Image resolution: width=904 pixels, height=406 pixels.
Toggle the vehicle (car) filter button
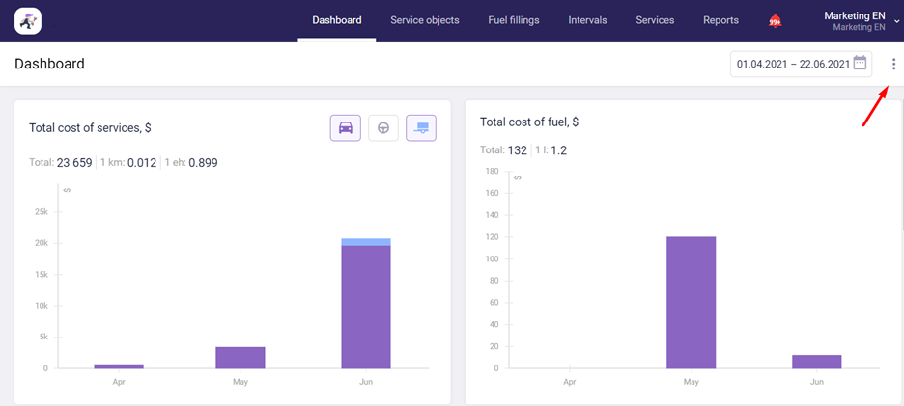click(x=345, y=127)
